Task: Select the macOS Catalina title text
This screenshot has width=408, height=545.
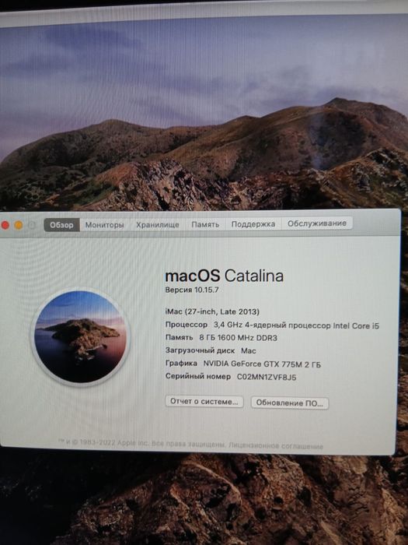Action: 224,276
